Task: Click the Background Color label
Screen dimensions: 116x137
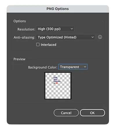Action: [43, 67]
